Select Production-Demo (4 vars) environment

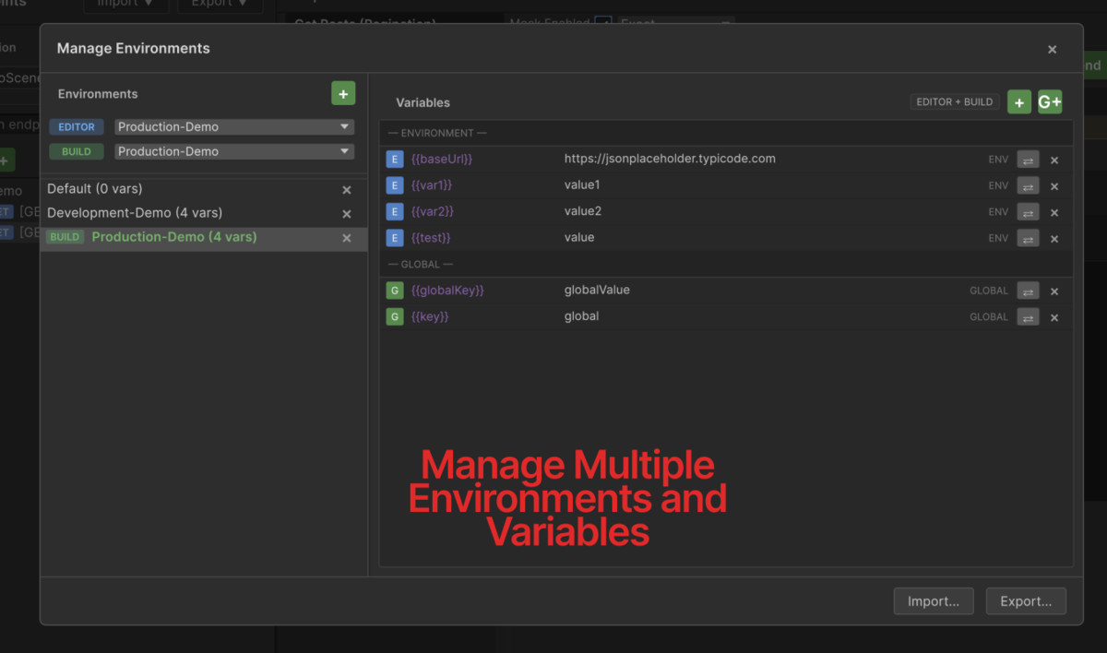pos(204,238)
